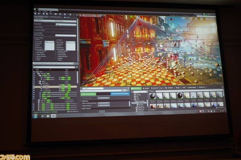
Task: Click the Field Area Index input field
Action: pyautogui.click(x=66, y=35)
